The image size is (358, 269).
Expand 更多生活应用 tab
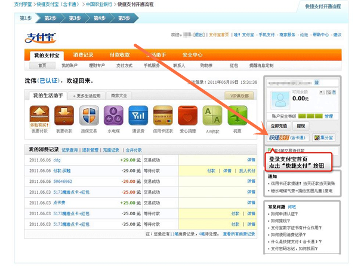click(87, 96)
